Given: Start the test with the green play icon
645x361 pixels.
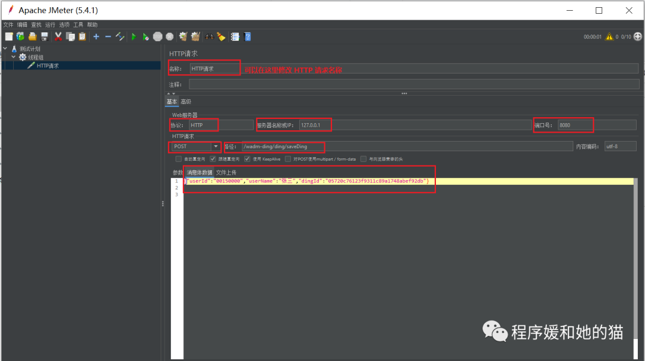Looking at the screenshot, I should click(x=134, y=36).
